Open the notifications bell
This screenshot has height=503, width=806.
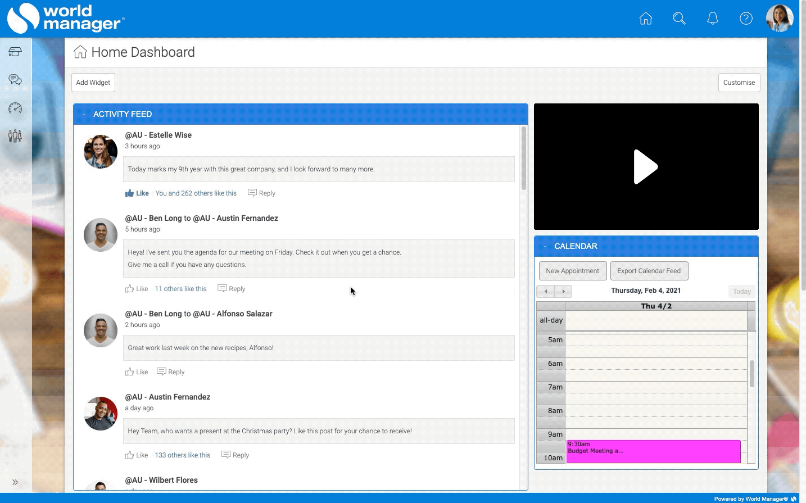coord(713,19)
